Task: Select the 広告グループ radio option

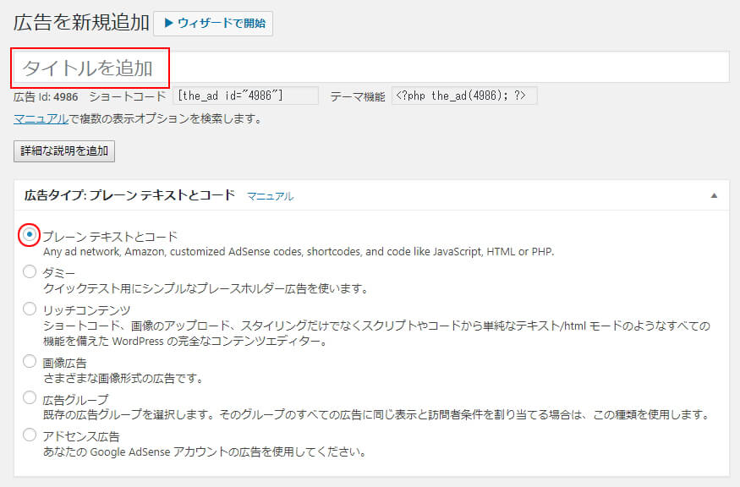Action: coord(30,398)
